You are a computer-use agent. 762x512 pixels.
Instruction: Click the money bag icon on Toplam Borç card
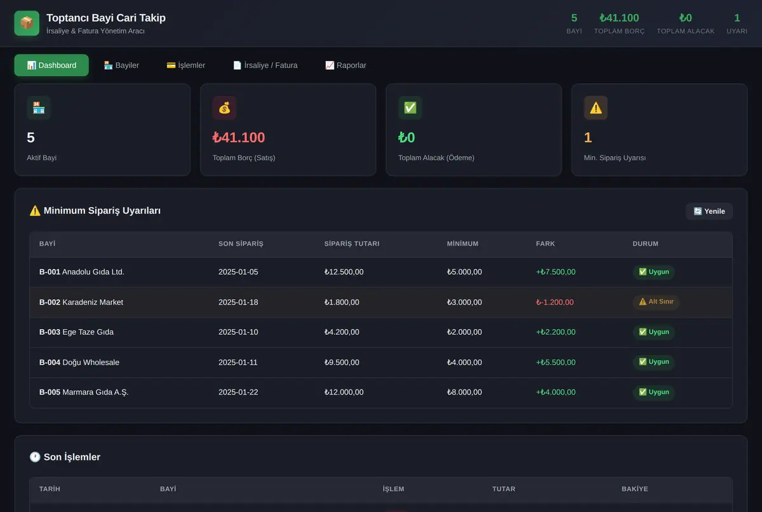tap(225, 108)
